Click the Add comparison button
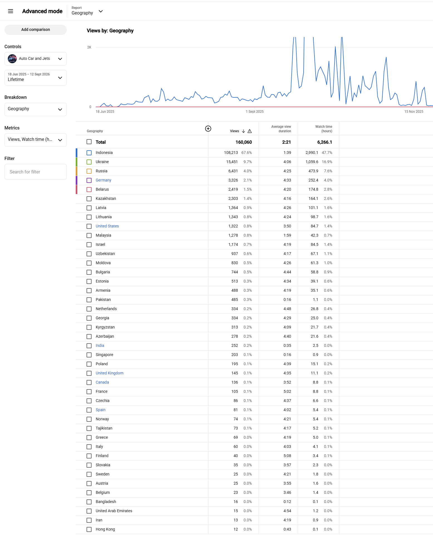 (x=36, y=30)
